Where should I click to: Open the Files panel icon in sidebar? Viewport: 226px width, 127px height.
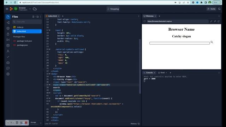point(8,17)
